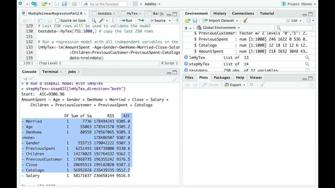Click the Open File folder icon

point(44,4)
